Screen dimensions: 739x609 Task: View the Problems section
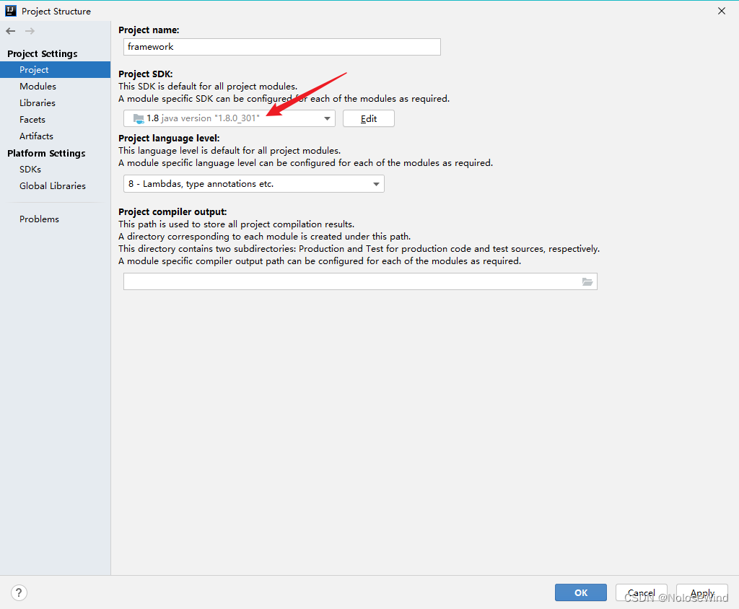[x=39, y=219]
